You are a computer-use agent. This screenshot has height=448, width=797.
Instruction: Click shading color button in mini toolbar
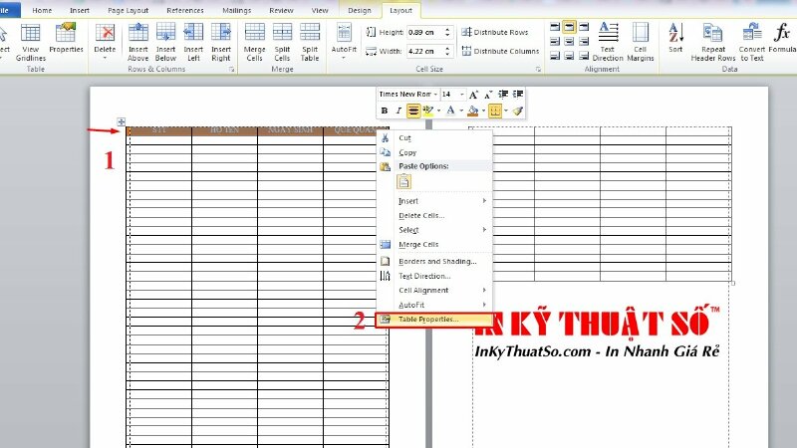pos(472,111)
